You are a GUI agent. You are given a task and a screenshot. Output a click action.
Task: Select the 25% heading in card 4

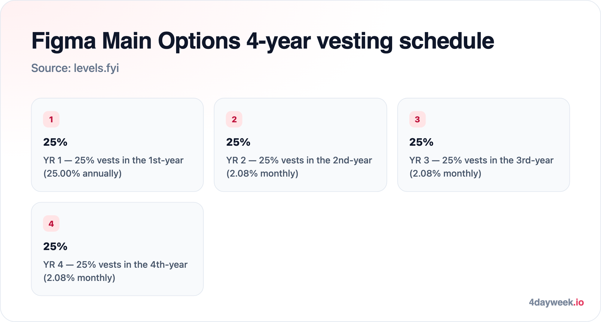coord(55,246)
